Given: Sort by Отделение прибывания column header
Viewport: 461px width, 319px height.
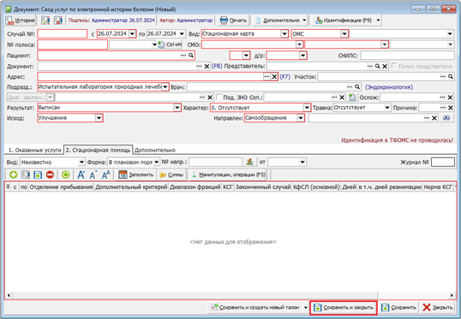Looking at the screenshot, I should (x=61, y=187).
